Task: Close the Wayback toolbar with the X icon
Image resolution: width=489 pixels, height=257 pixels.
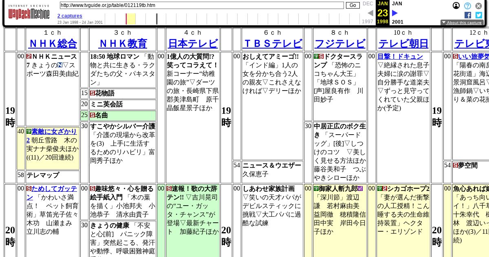Action: [x=478, y=6]
